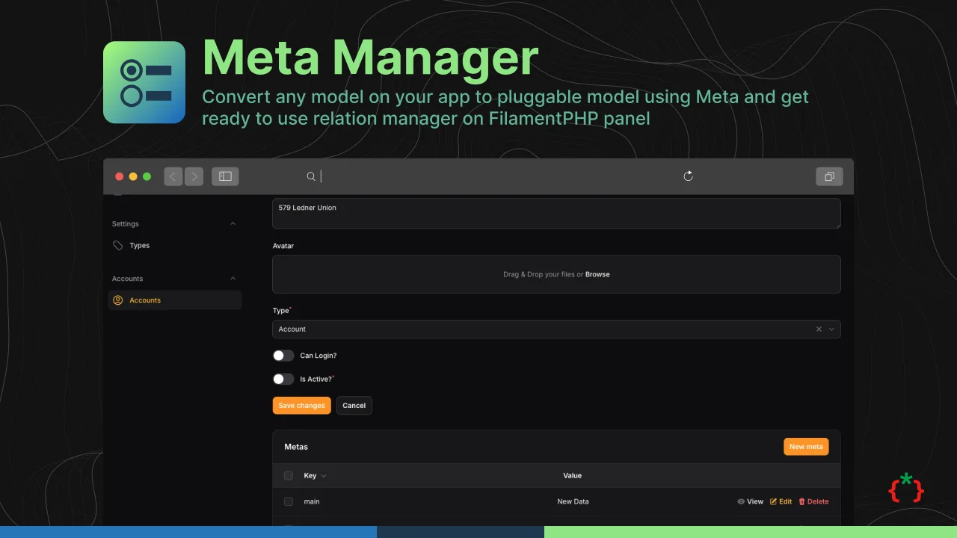This screenshot has height=538, width=957.
Task: Select the Types tag icon in sidebar
Action: tap(117, 245)
